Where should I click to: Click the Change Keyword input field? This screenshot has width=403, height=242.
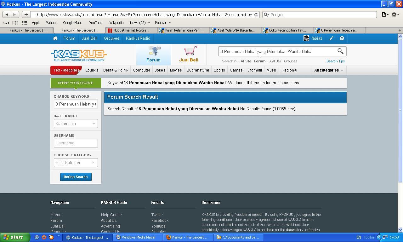point(76,104)
